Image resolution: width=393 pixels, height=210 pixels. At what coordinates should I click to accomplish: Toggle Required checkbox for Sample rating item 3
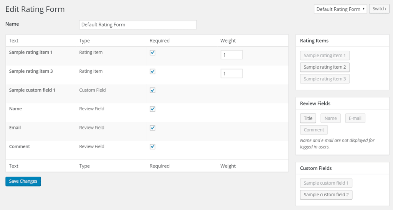pyautogui.click(x=152, y=71)
